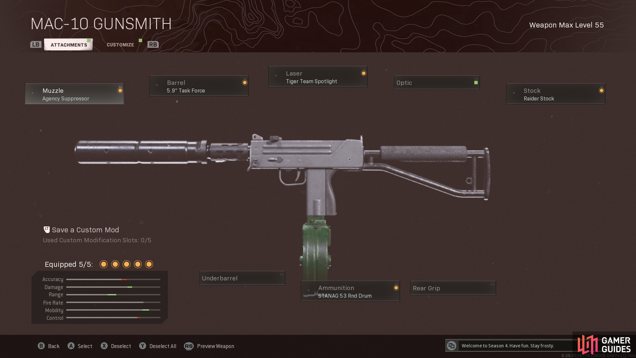The image size is (636, 358).
Task: Click the LB bumper icon
Action: (x=36, y=44)
